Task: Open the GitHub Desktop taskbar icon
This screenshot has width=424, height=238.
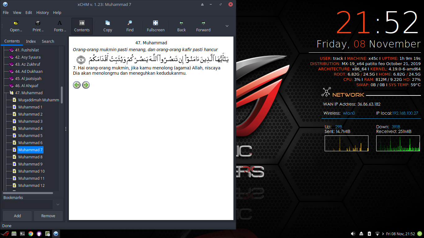Action: (39, 234)
